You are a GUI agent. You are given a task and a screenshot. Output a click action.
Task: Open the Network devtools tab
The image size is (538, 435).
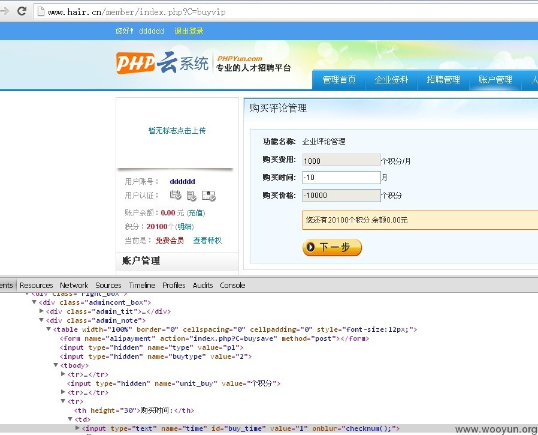coord(74,285)
